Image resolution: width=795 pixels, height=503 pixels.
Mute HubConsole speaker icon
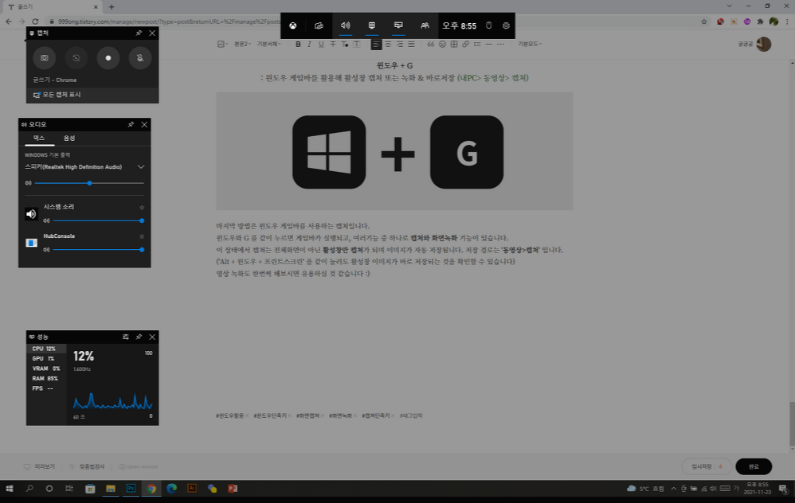(46, 249)
